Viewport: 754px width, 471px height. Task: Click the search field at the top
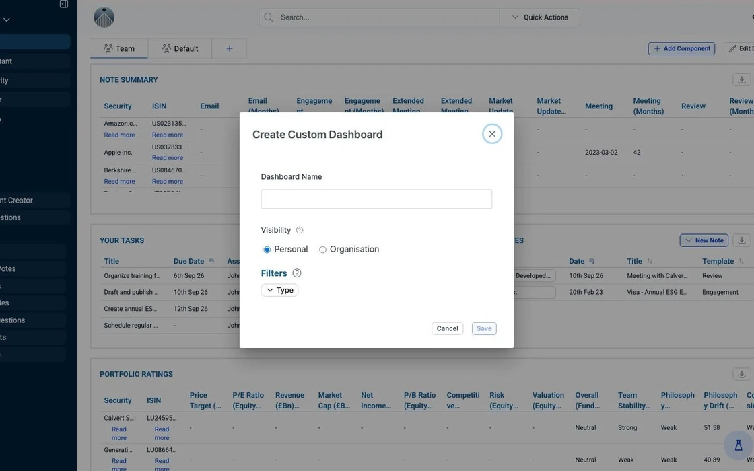[x=379, y=17]
